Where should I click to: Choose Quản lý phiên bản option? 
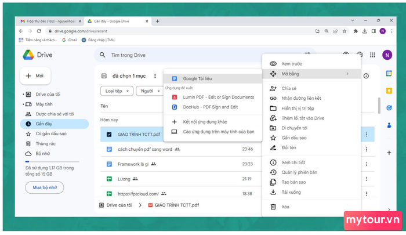click(311, 172)
